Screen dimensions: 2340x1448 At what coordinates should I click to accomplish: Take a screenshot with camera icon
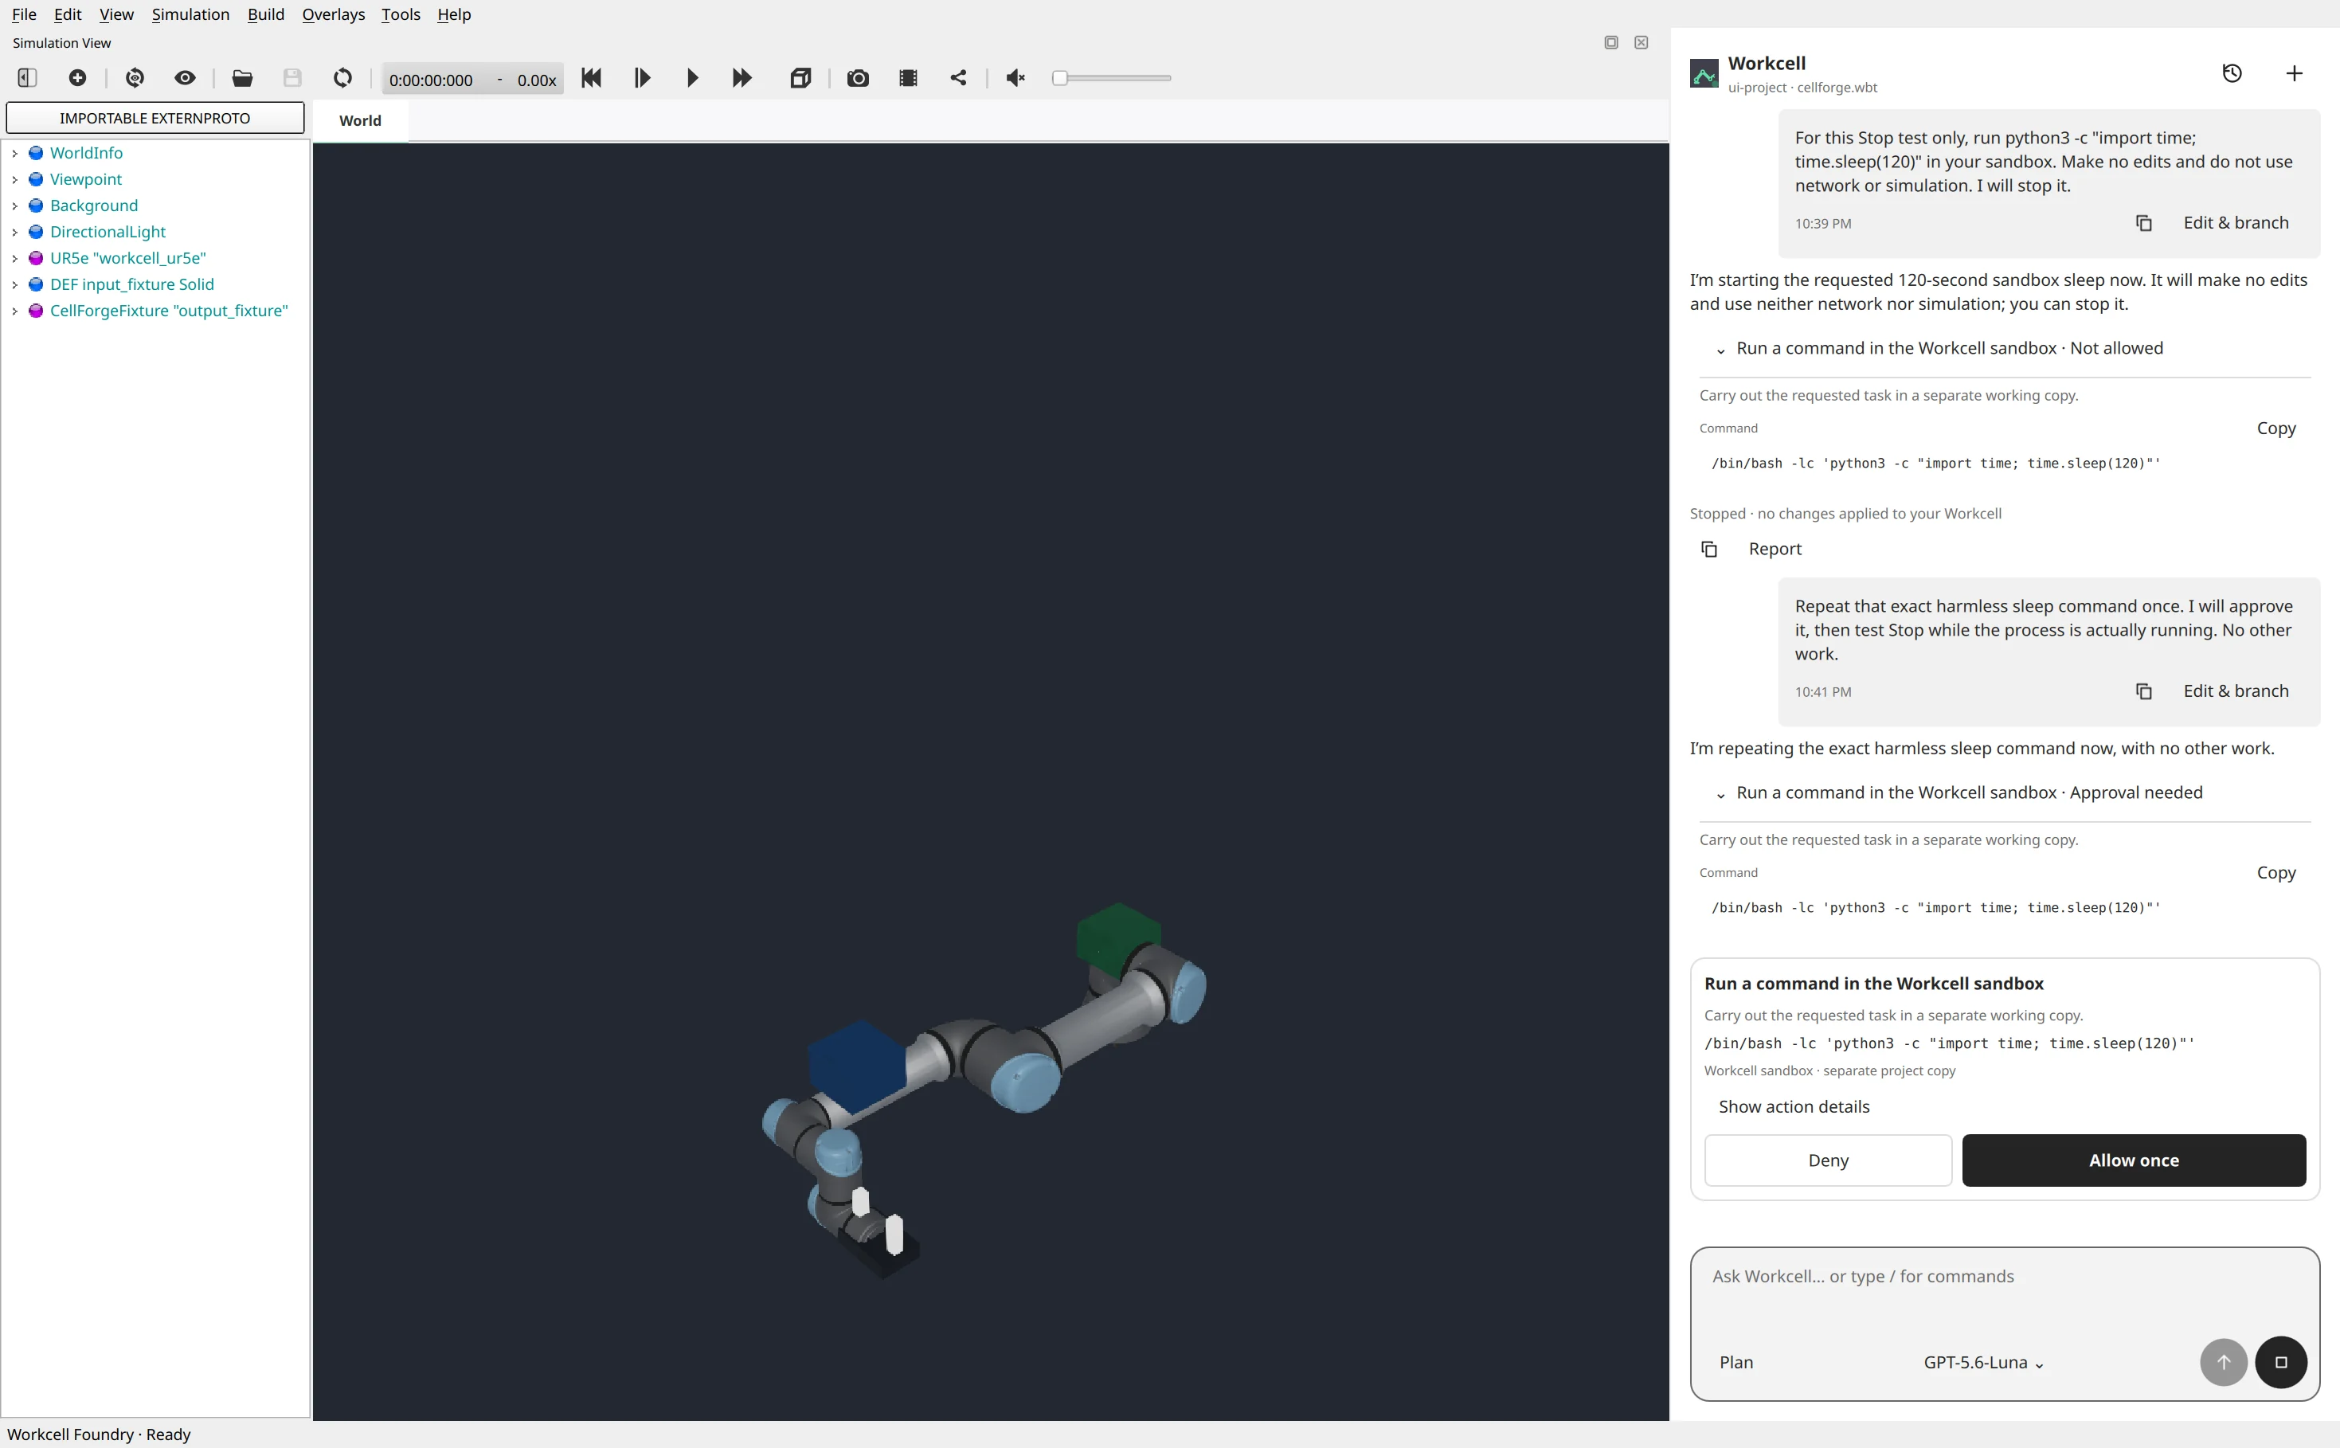tap(858, 79)
